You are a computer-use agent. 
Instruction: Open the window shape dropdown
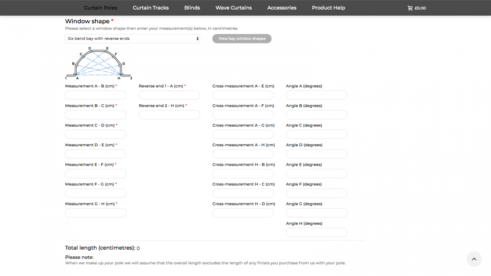click(x=132, y=39)
